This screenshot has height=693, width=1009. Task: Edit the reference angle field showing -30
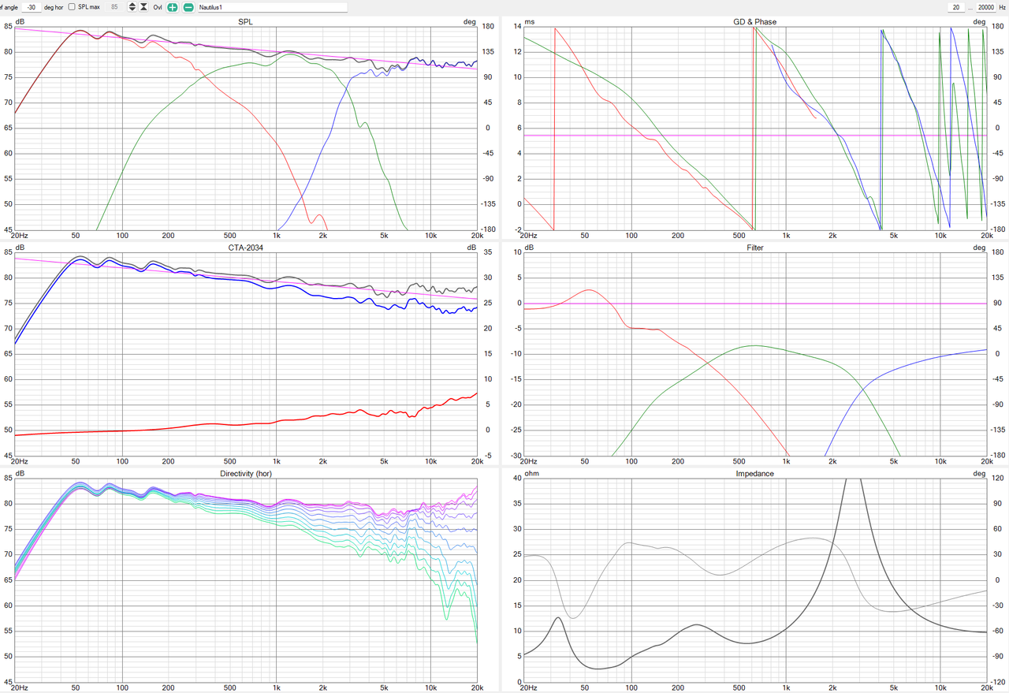pos(32,7)
